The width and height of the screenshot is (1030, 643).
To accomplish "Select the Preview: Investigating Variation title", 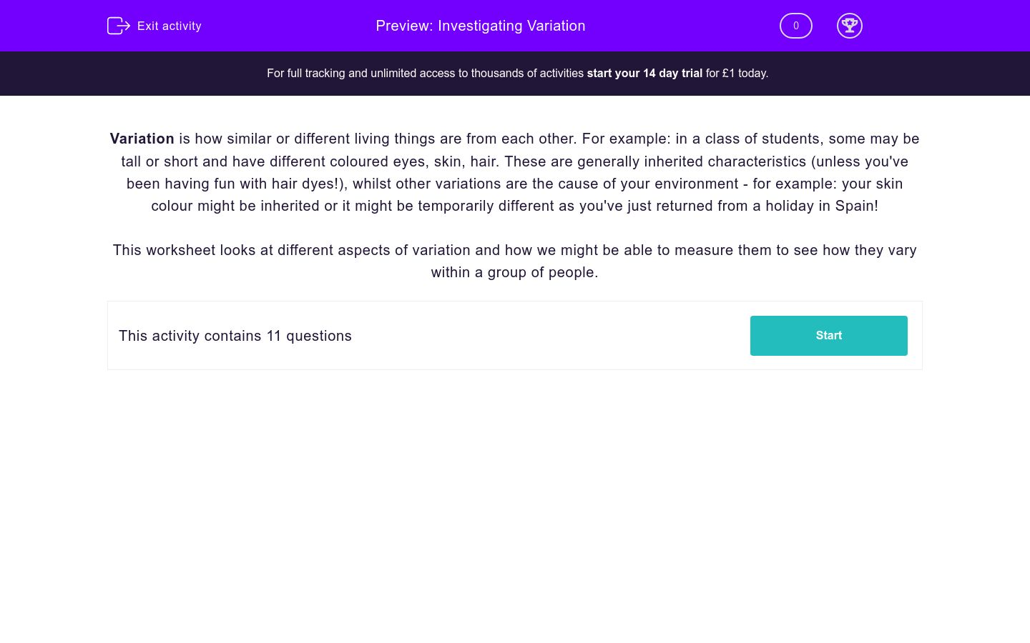I will [x=481, y=26].
